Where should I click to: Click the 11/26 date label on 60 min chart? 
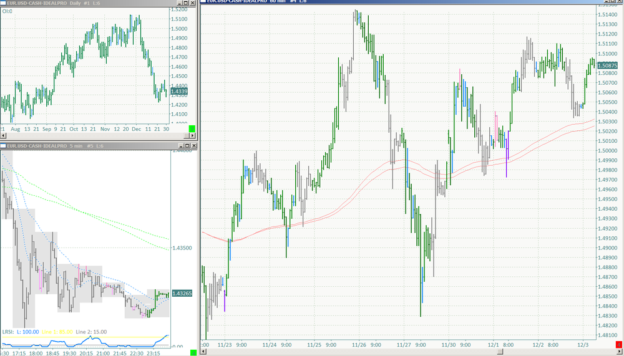(x=359, y=345)
